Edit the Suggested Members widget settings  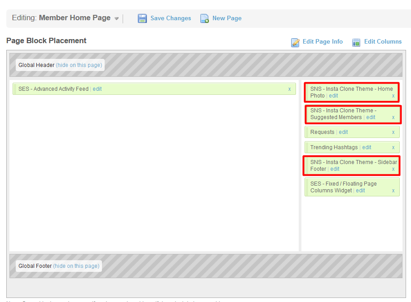pyautogui.click(x=371, y=117)
